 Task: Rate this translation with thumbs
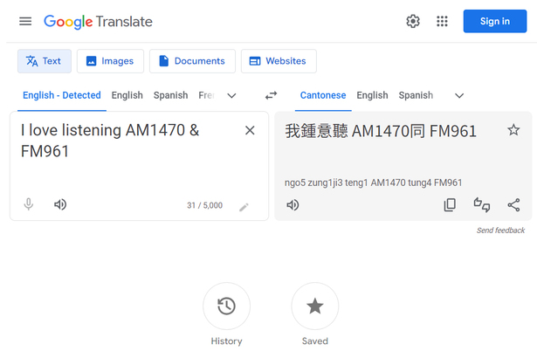click(x=481, y=205)
